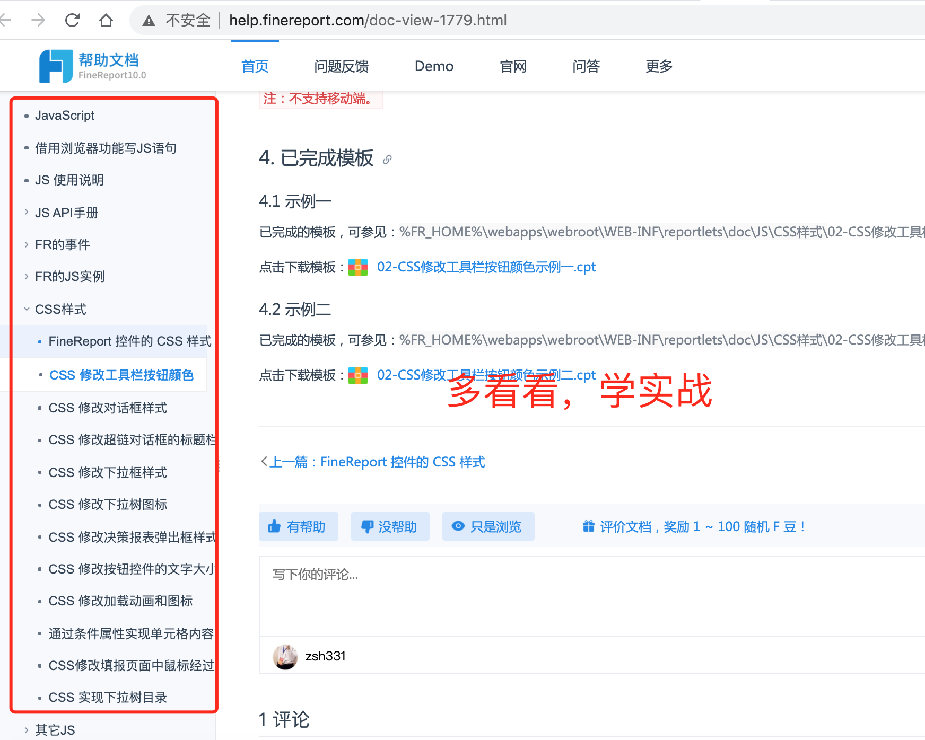Expand the FR的事件 tree node
This screenshot has height=740, width=925.
point(27,244)
